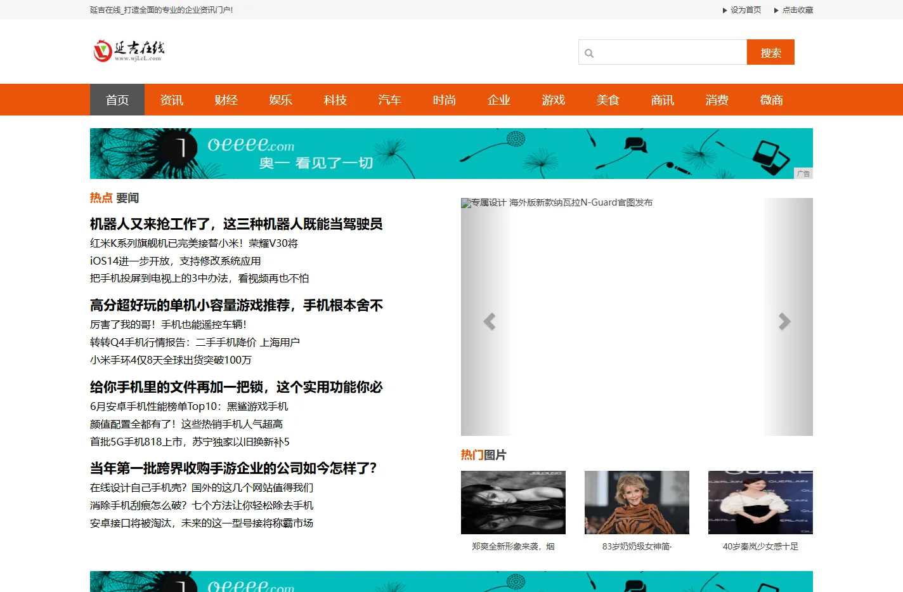Viewport: 903px width, 592px height.
Task: Open the 微商 navigation tab
Action: 772,100
